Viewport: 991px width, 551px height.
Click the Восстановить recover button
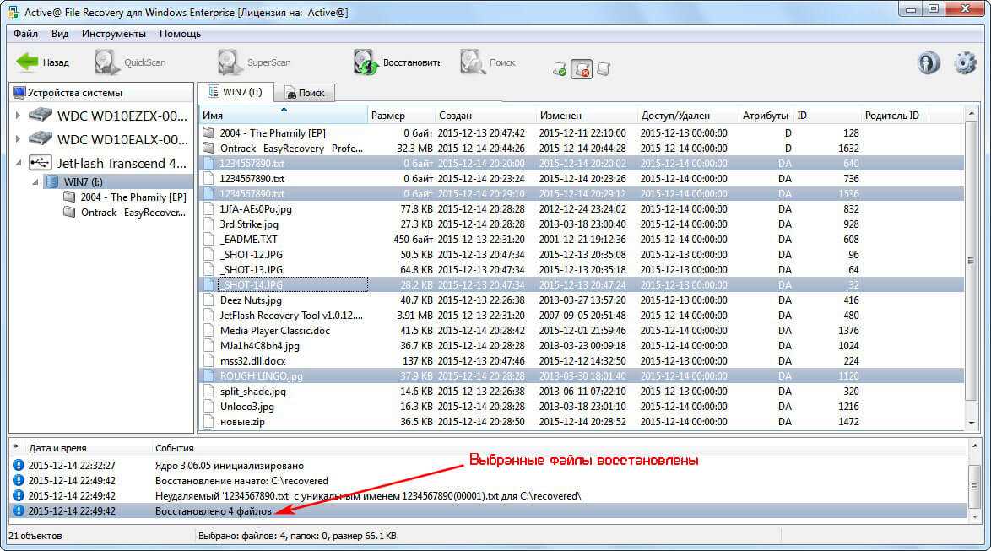[396, 62]
